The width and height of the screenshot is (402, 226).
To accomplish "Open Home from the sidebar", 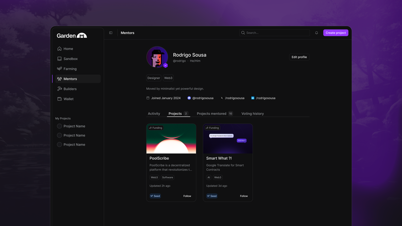I will (x=68, y=49).
